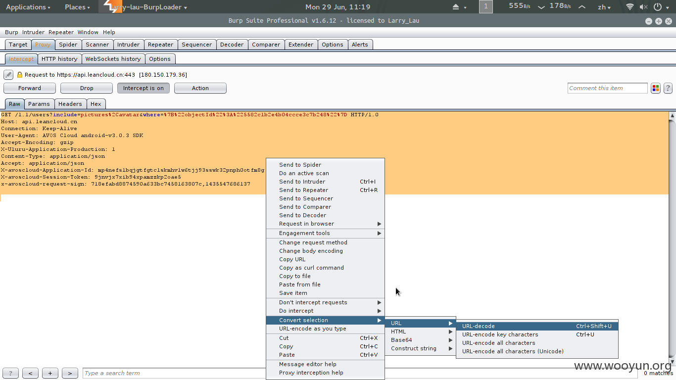Open the Hex view tab
The image size is (676, 380).
point(96,104)
